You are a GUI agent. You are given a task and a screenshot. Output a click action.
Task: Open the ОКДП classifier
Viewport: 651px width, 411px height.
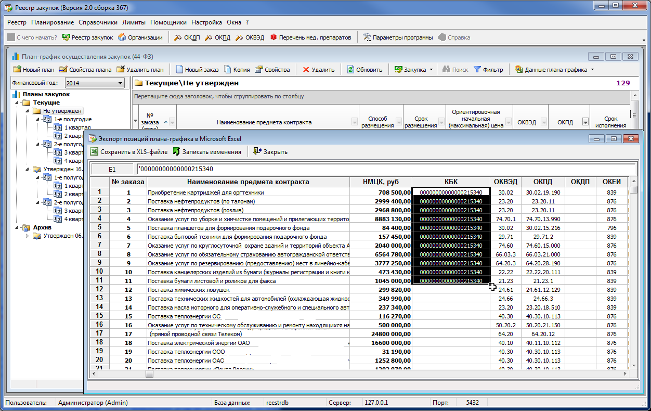tap(187, 37)
